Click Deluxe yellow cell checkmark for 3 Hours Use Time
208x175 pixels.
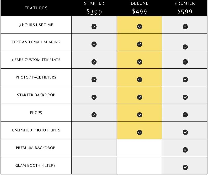(140, 27)
